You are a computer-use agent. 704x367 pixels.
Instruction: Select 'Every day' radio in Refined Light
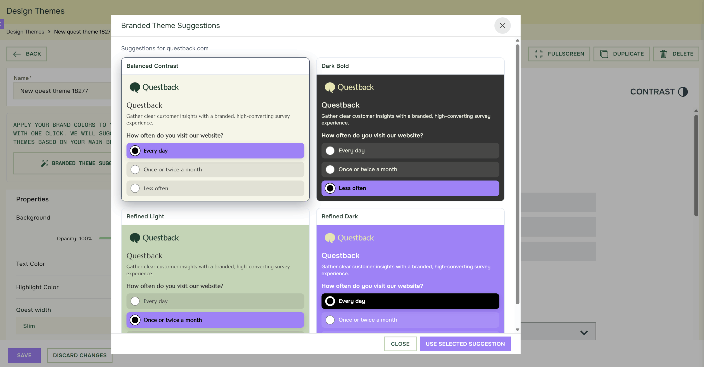pyautogui.click(x=135, y=301)
